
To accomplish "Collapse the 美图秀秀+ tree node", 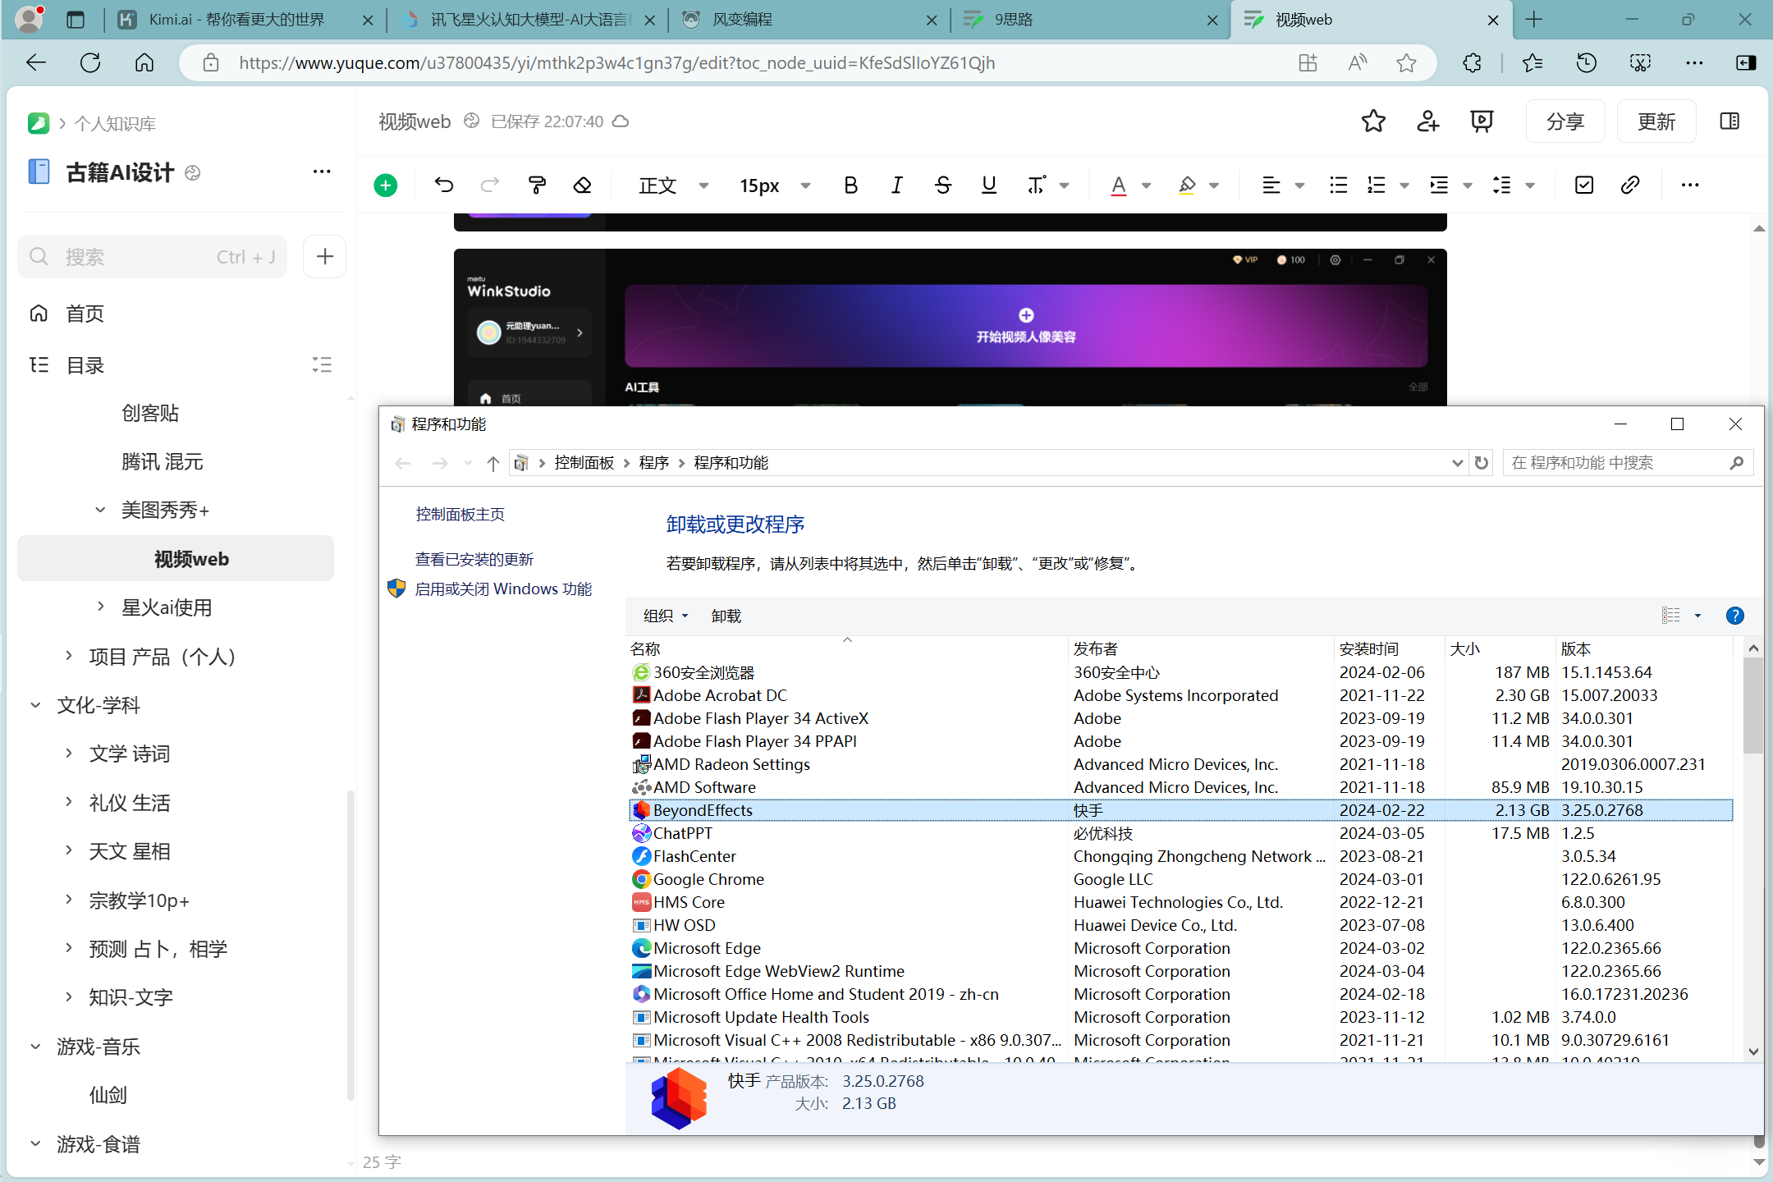I will 100,510.
